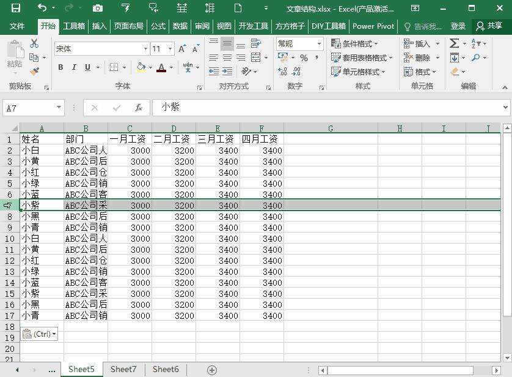Toggle bold formatting
The image size is (512, 377).
point(60,67)
